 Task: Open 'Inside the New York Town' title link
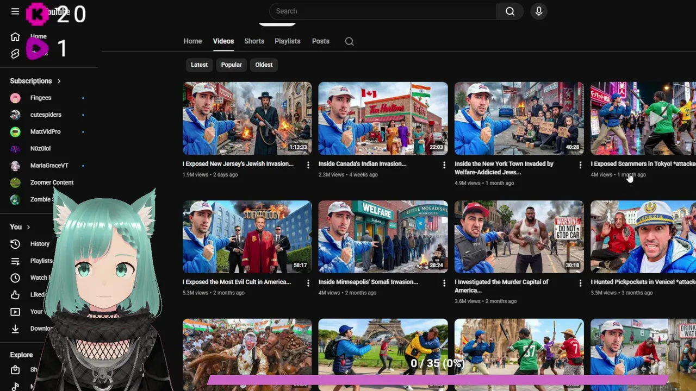point(504,168)
